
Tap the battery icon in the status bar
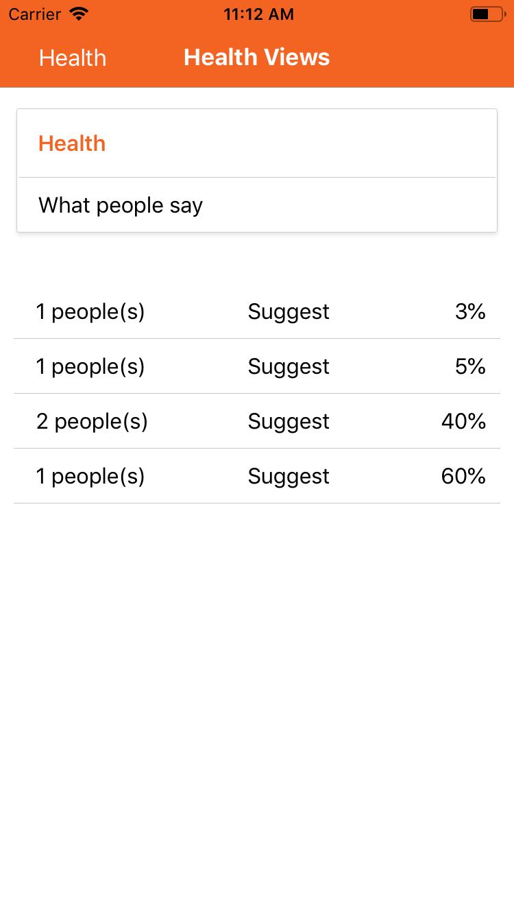pyautogui.click(x=487, y=14)
